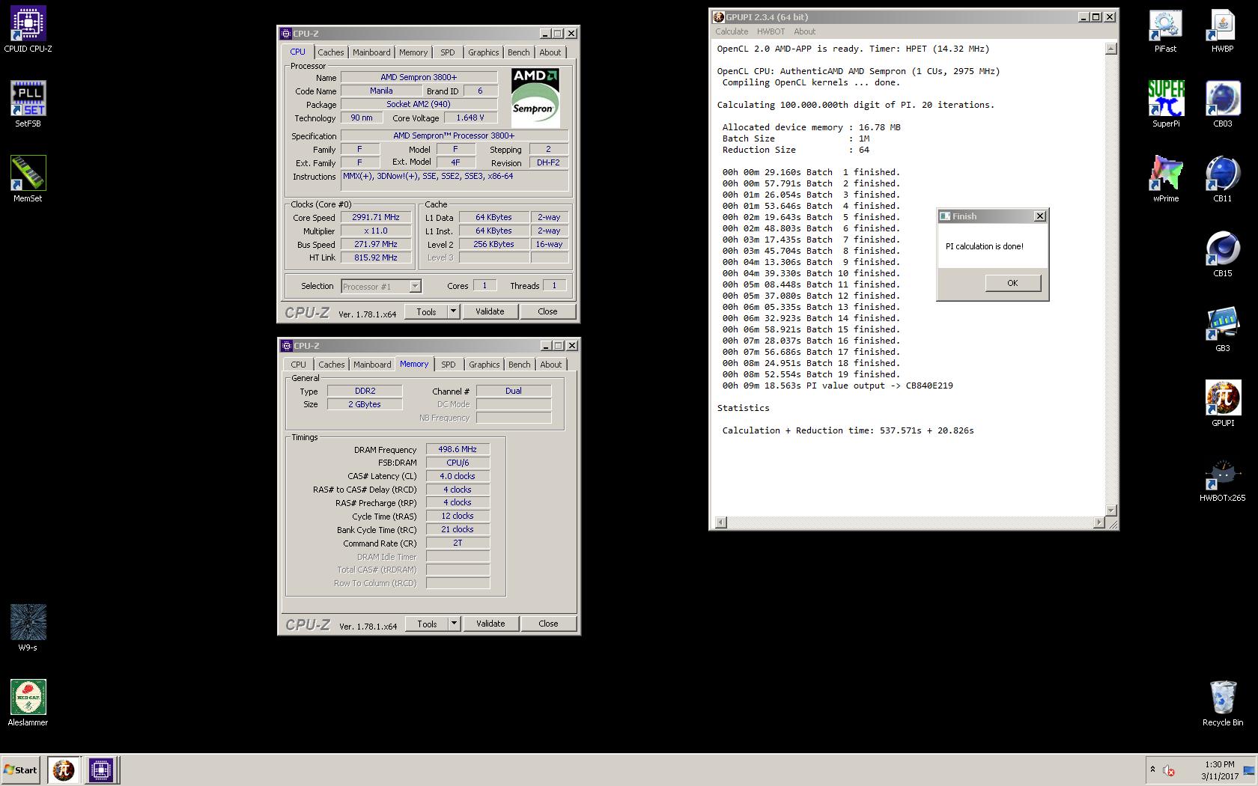Open the About menu in GPUPI
The image size is (1258, 786).
coord(804,31)
